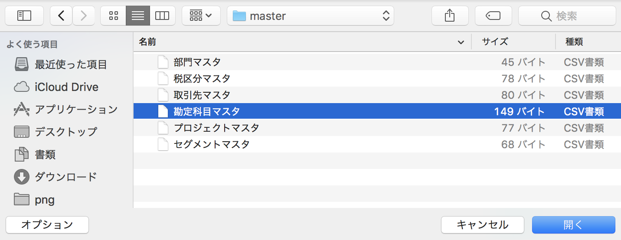This screenshot has width=621, height=240.
Task: Switch to list view
Action: point(138,16)
